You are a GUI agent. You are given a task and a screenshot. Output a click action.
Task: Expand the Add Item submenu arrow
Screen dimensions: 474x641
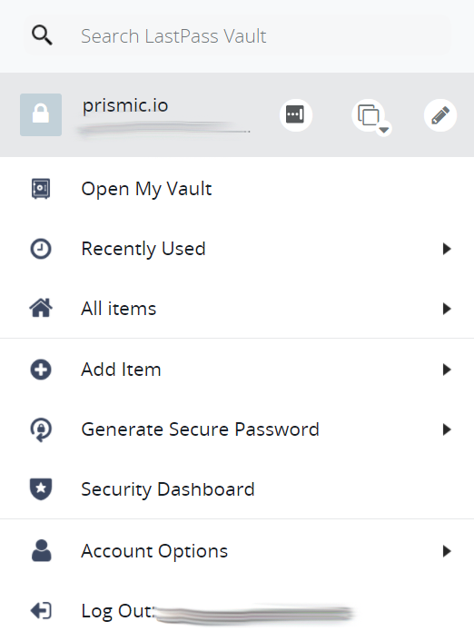(x=447, y=370)
